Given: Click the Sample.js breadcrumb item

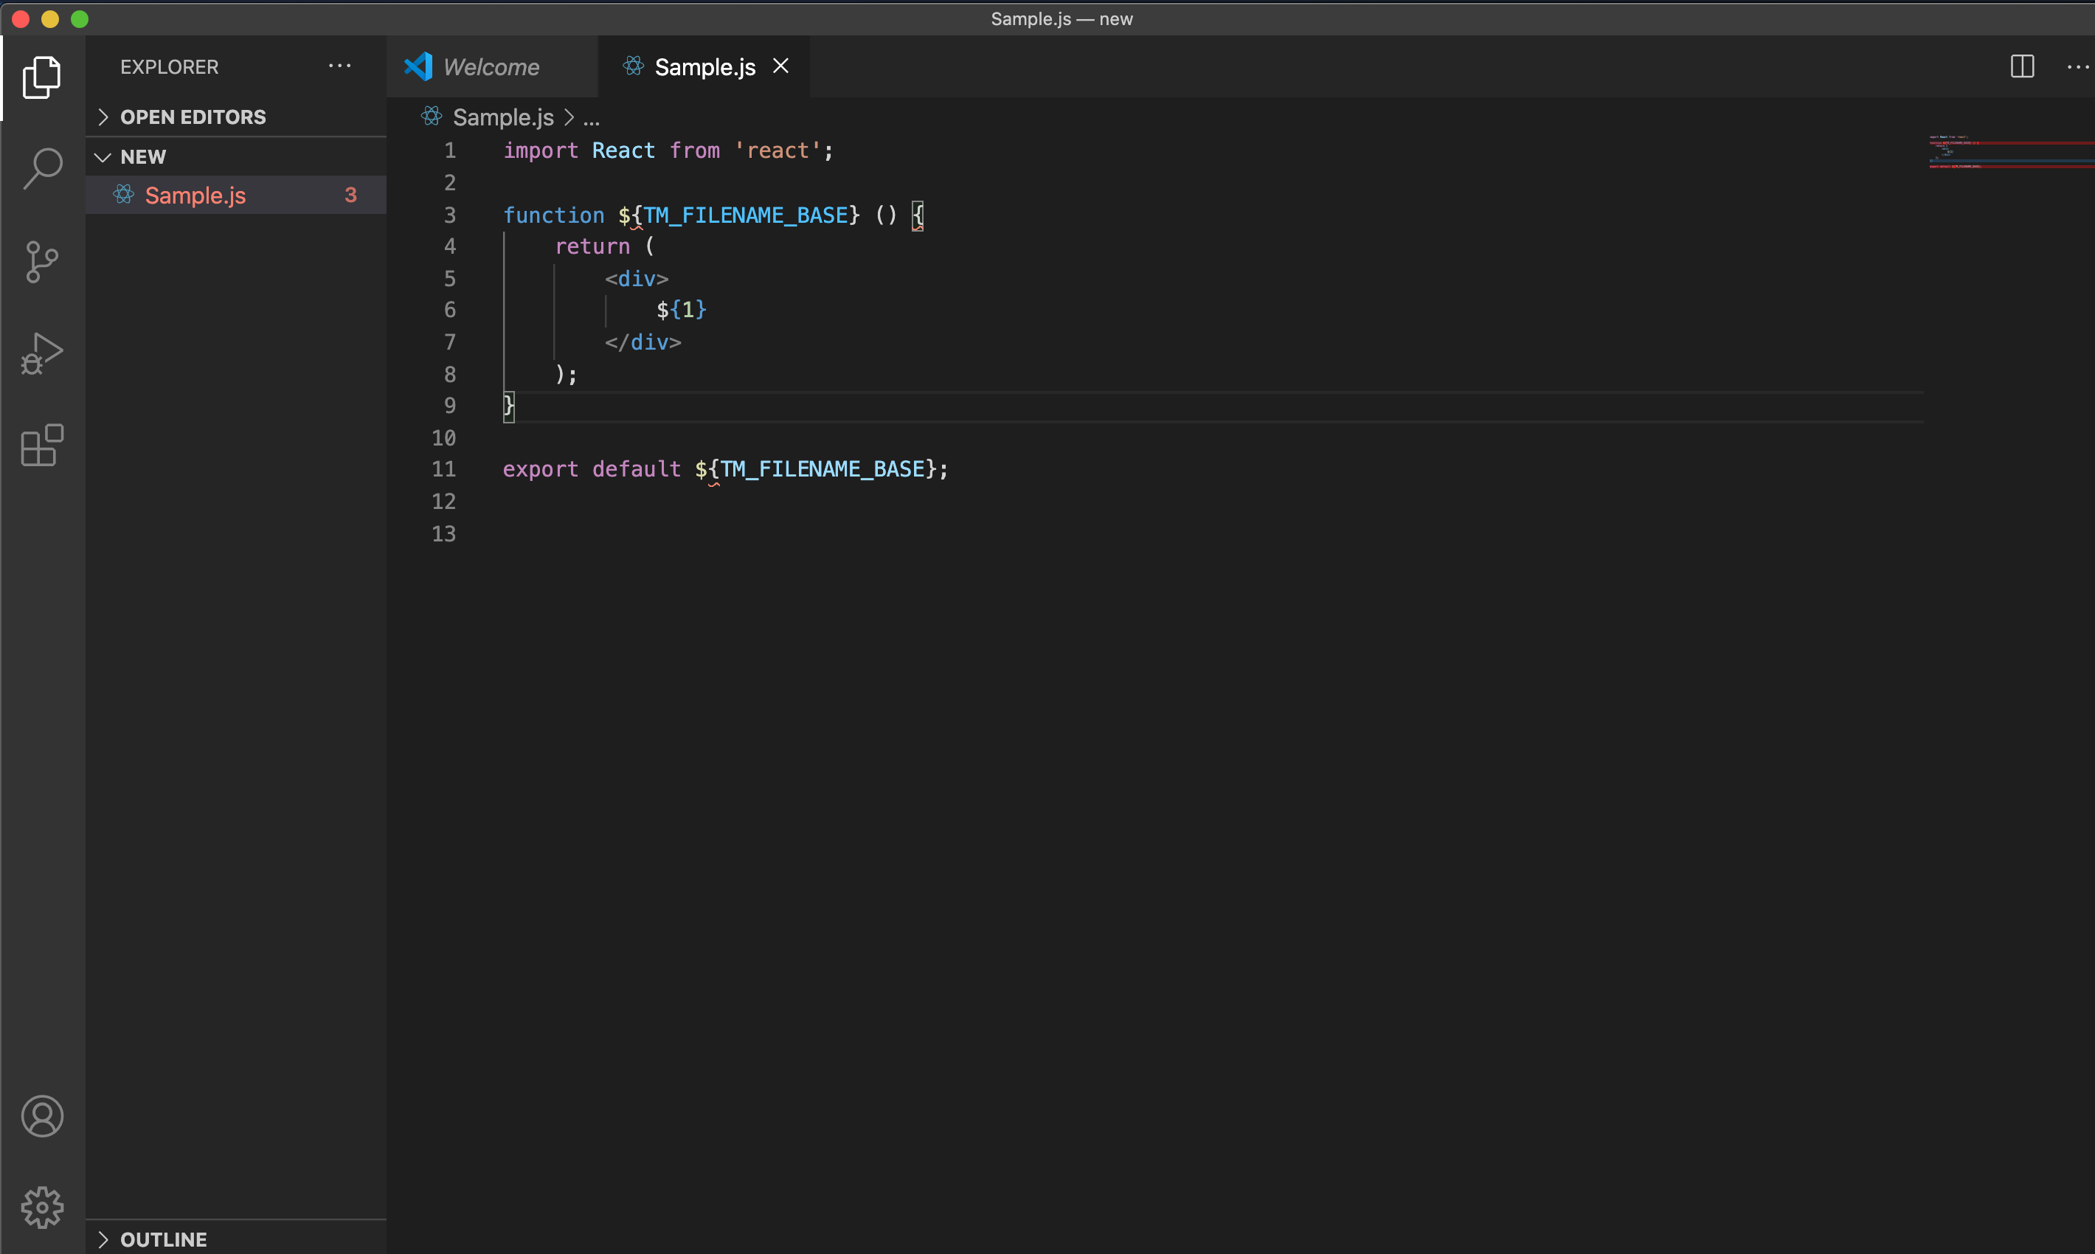Looking at the screenshot, I should coord(503,117).
